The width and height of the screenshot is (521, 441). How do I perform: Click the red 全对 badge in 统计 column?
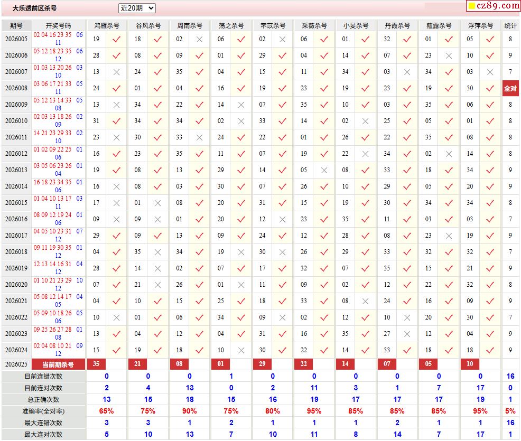pos(510,88)
